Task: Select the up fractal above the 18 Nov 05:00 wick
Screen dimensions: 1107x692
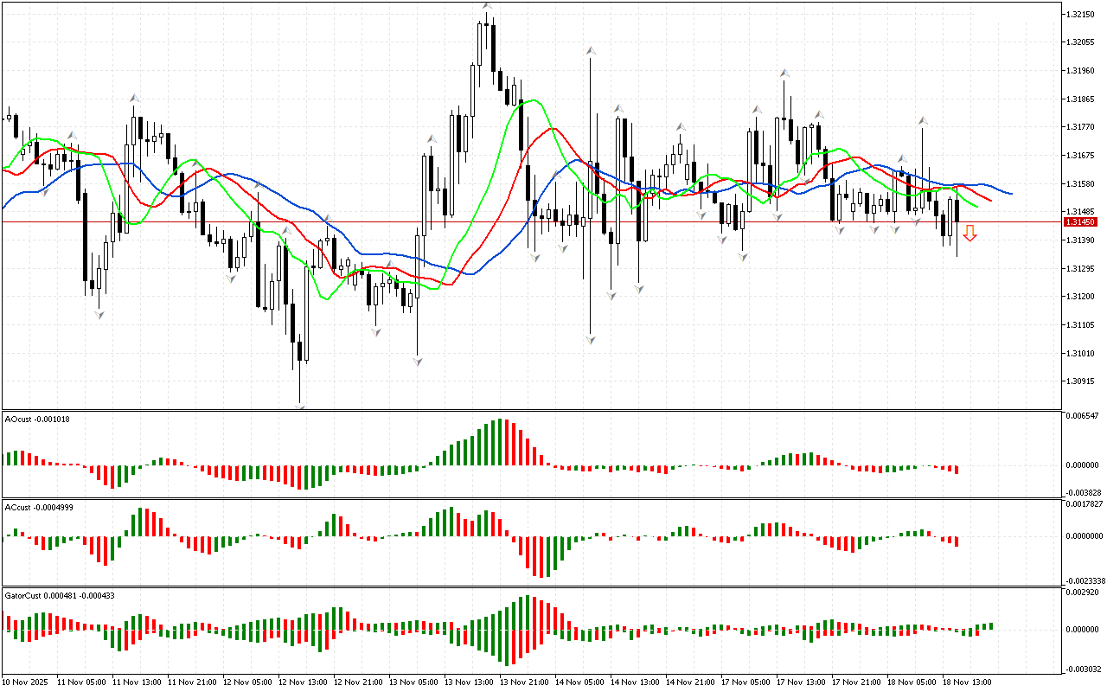Action: click(x=923, y=120)
